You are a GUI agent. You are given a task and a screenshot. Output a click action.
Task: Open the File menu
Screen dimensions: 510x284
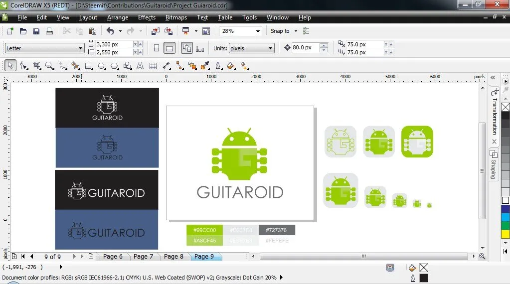pyautogui.click(x=22, y=17)
